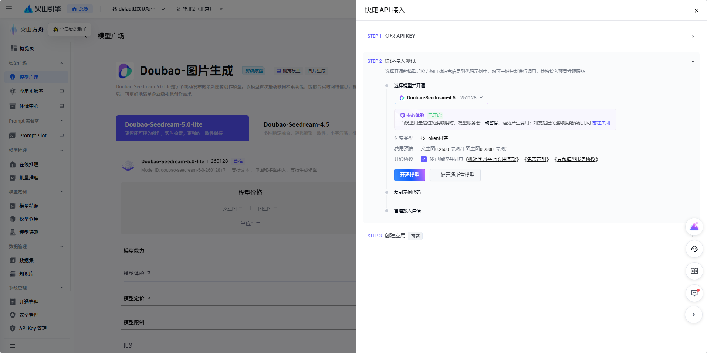Select the Doubao-Seedream-5.0-lite tab
The image size is (707, 353).
point(182,128)
